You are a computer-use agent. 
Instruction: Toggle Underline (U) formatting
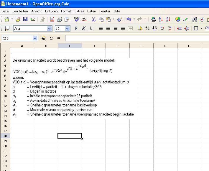[x=91, y=28]
